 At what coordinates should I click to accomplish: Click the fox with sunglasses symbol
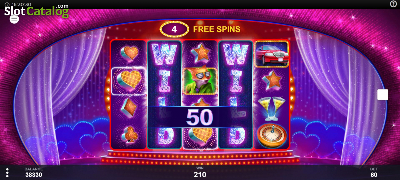pos(200,81)
